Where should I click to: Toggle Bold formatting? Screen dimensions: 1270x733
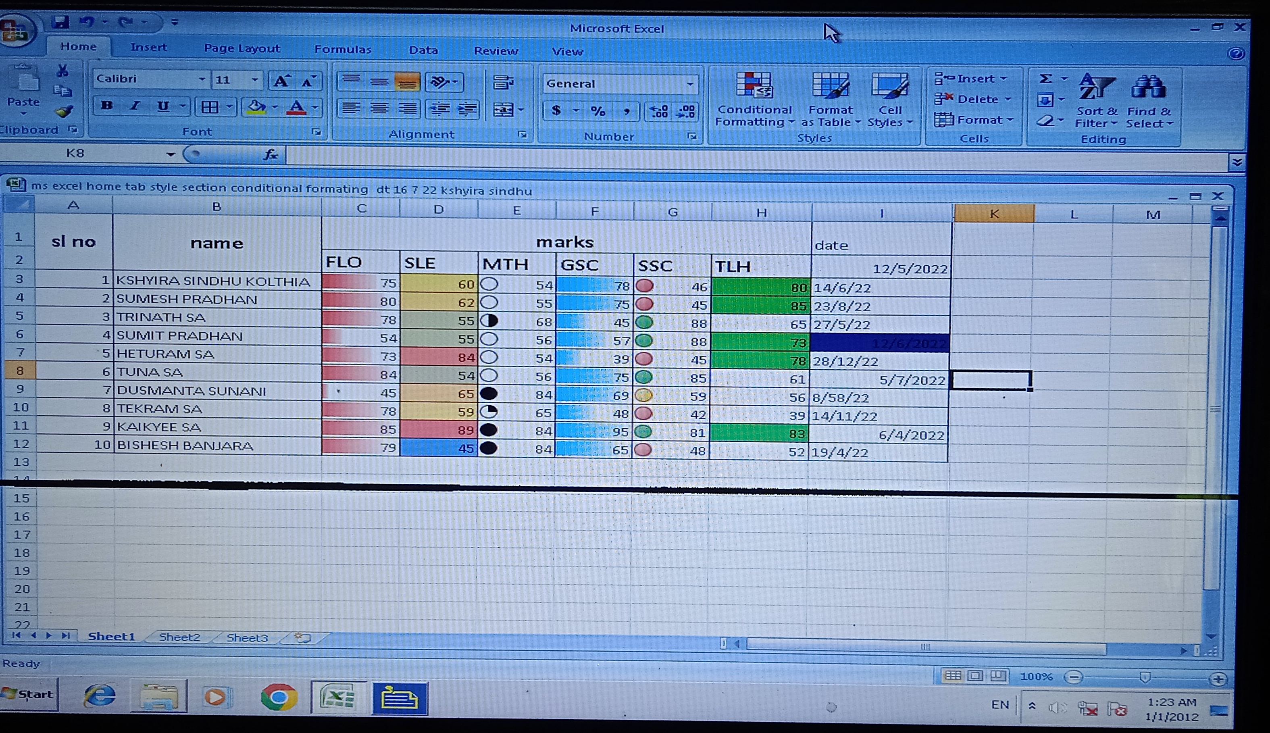tap(107, 106)
